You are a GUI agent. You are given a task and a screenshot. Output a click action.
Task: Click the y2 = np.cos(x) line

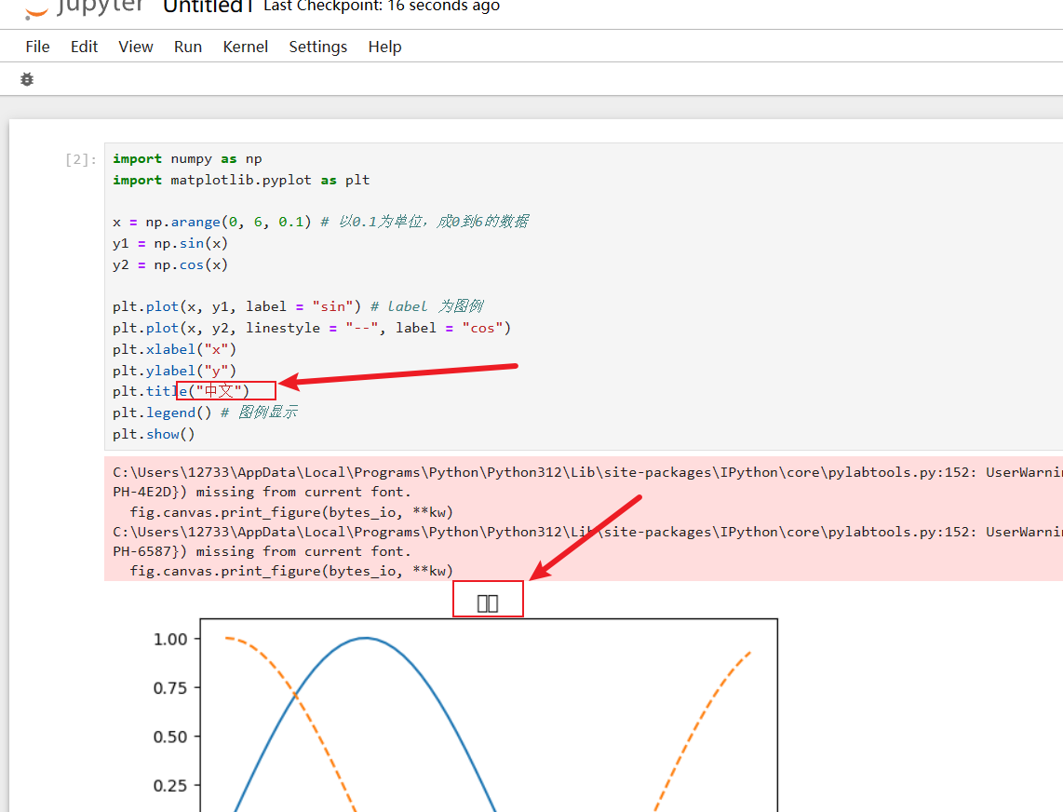coord(170,264)
